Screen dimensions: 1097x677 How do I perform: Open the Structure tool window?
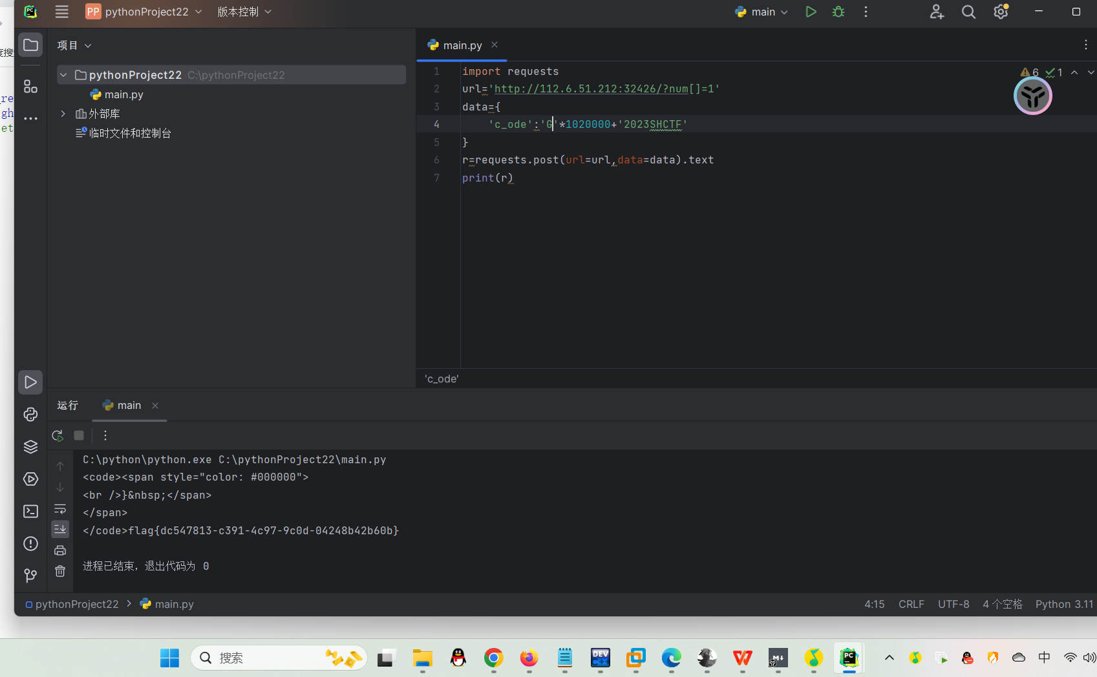pos(30,87)
